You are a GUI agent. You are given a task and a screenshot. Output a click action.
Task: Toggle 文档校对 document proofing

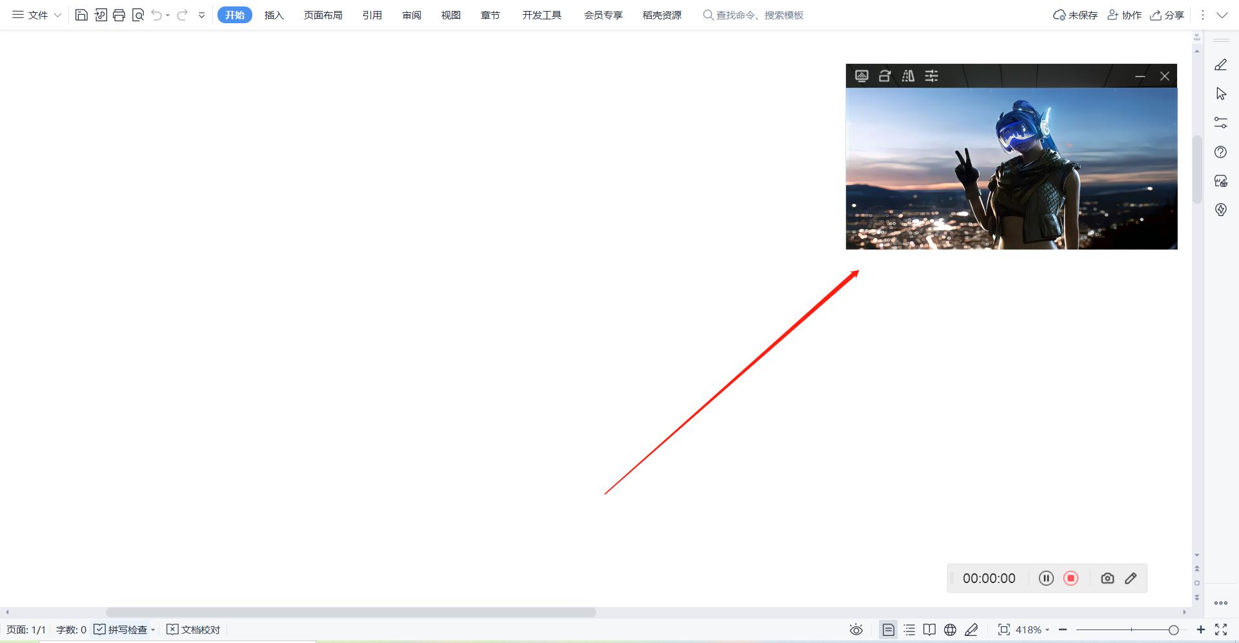(194, 629)
